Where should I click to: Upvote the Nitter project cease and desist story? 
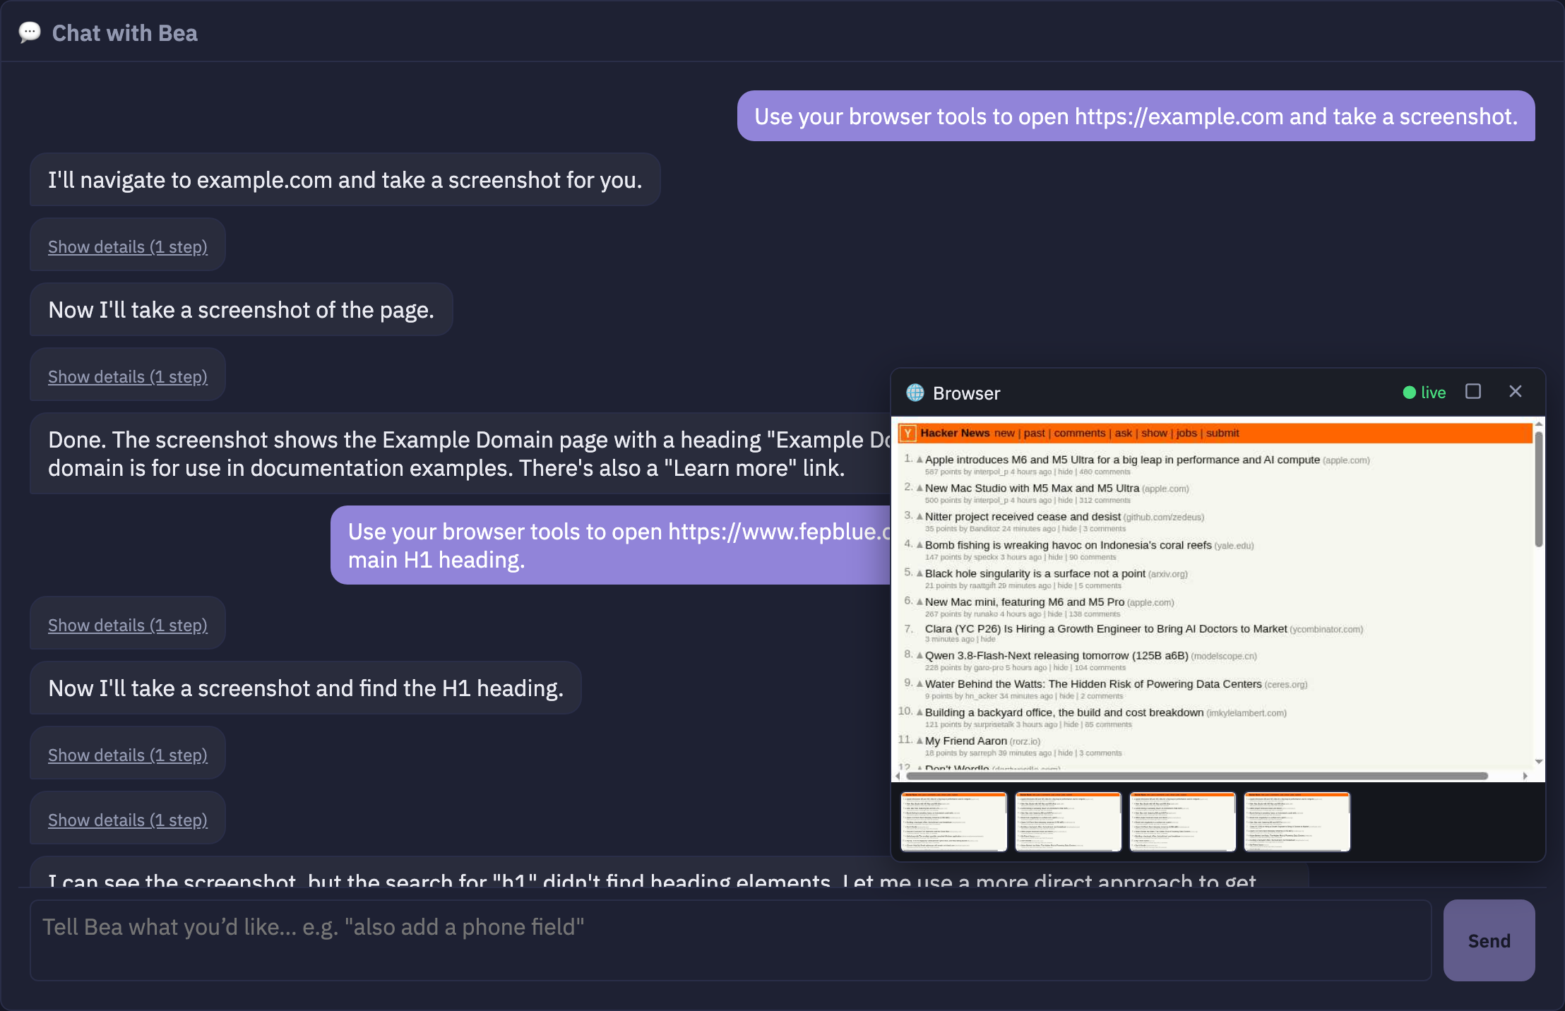coord(920,517)
